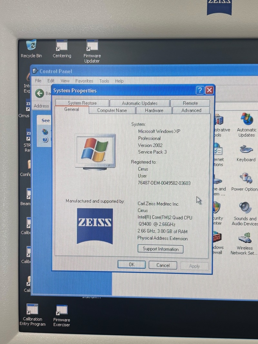Click the Support Information button
Image resolution: width=258 pixels, height=344 pixels.
point(161,249)
